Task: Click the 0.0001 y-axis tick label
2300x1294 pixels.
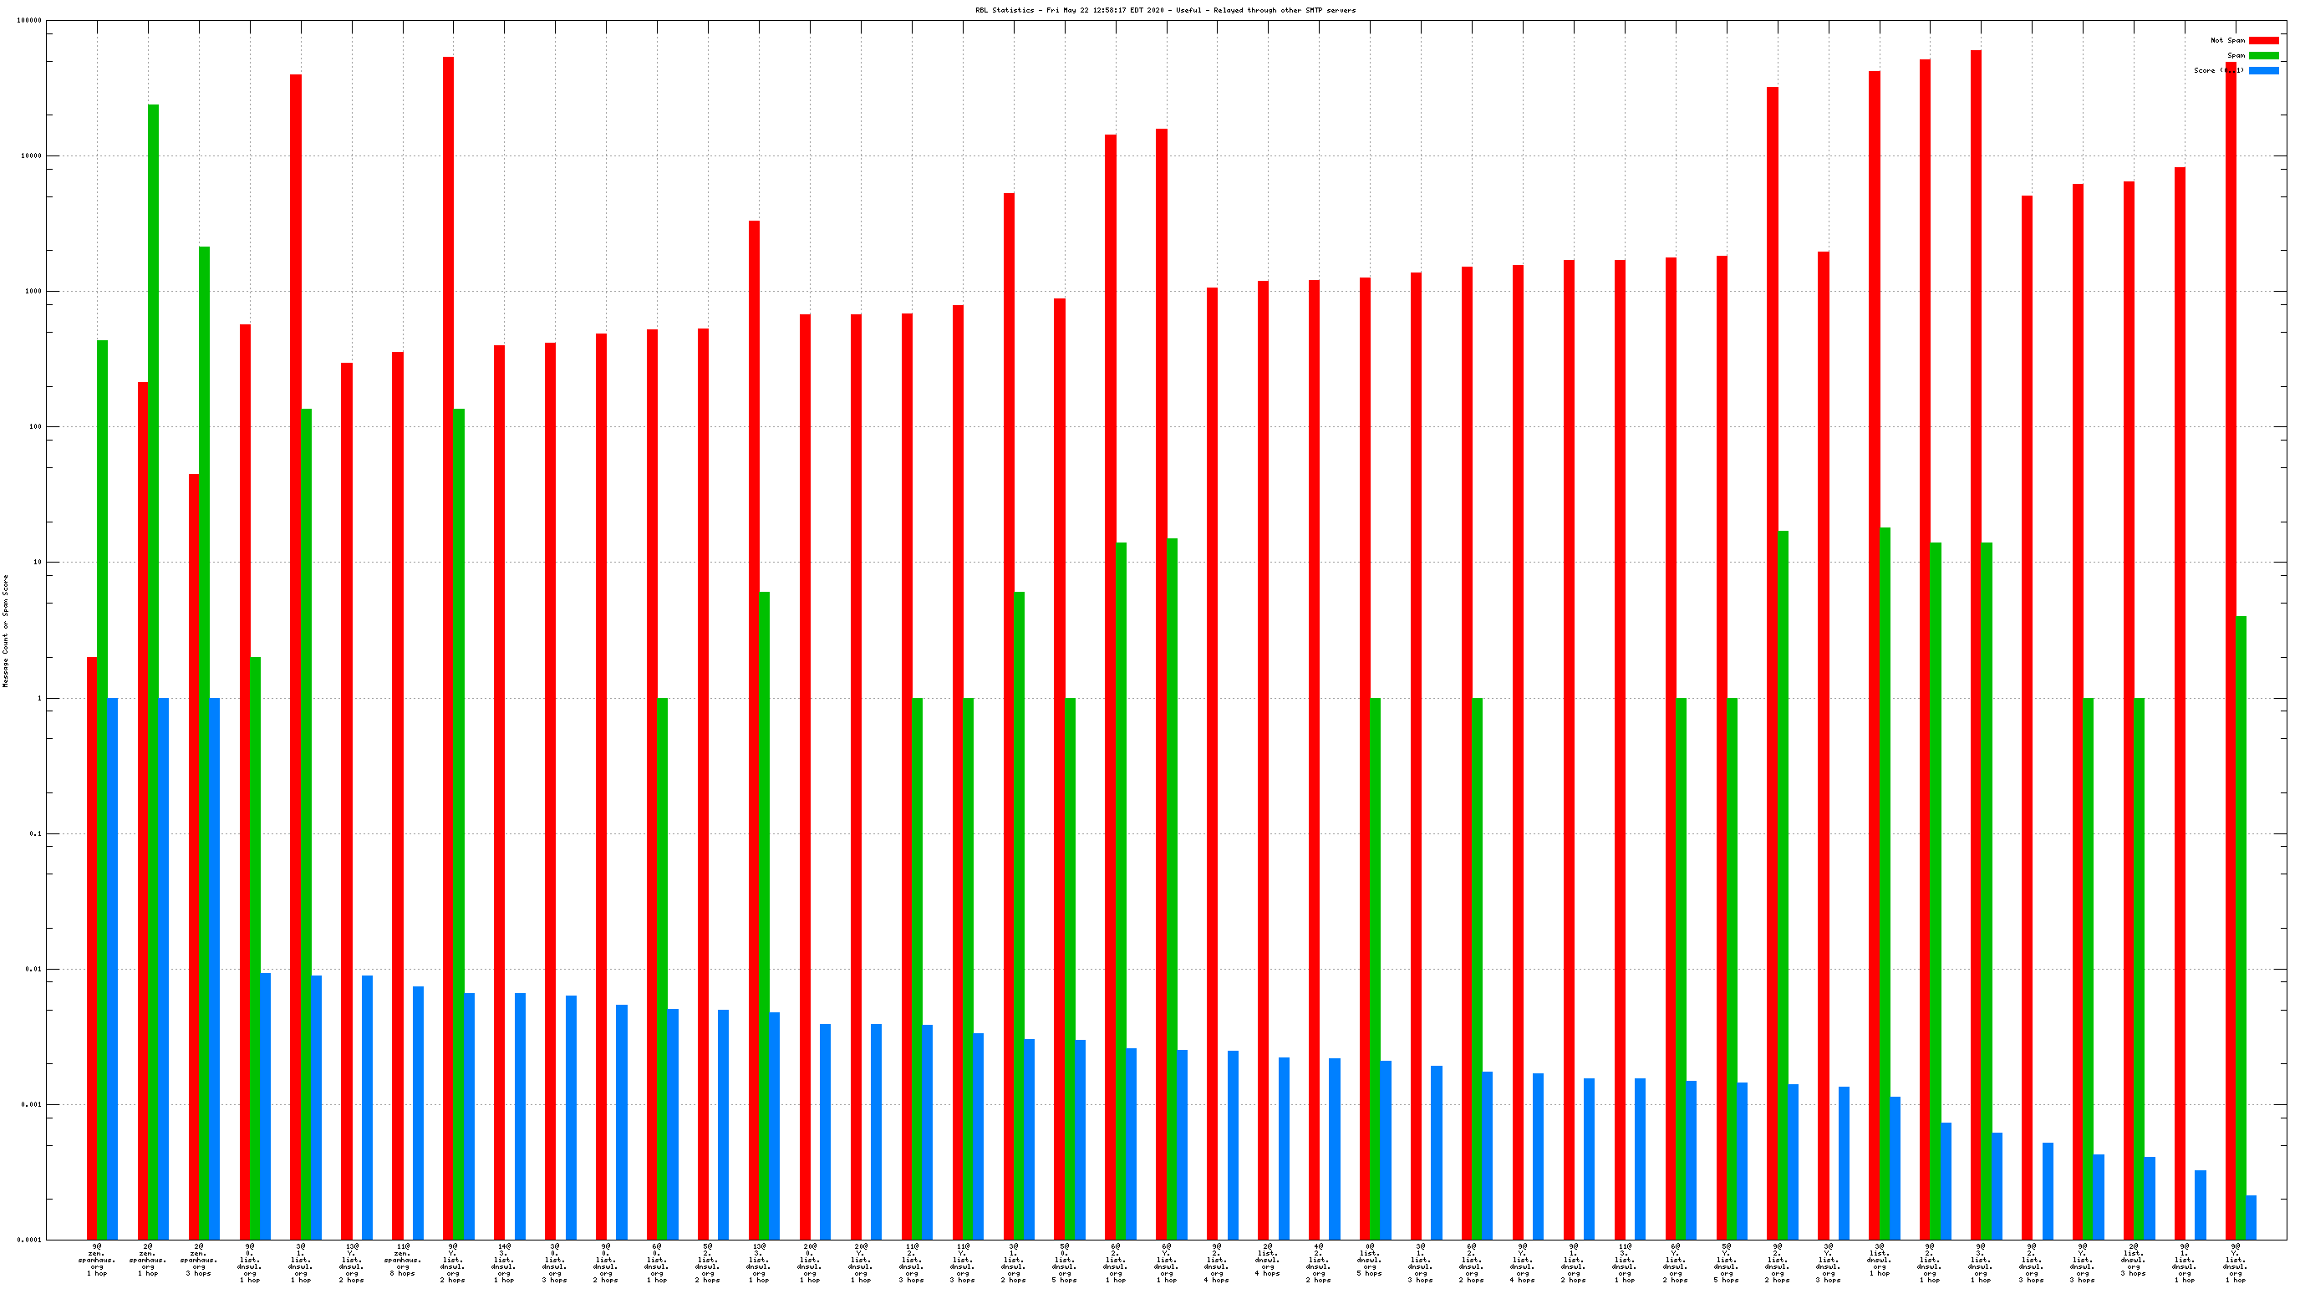Action: click(28, 1240)
